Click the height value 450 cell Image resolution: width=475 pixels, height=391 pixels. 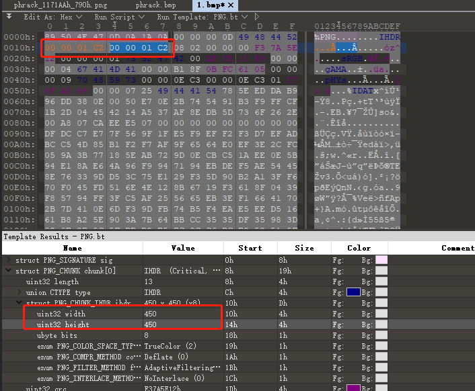[183, 324]
